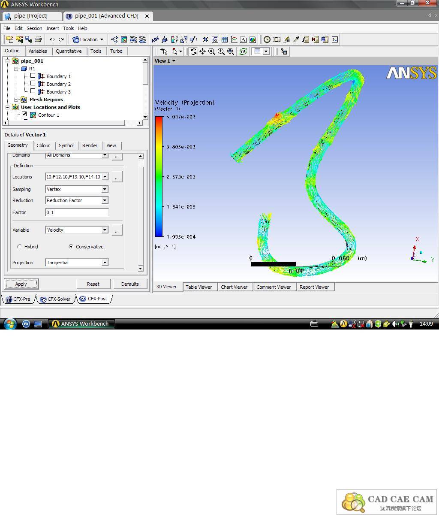Open the Session menu
Image resolution: width=439 pixels, height=517 pixels.
click(34, 28)
